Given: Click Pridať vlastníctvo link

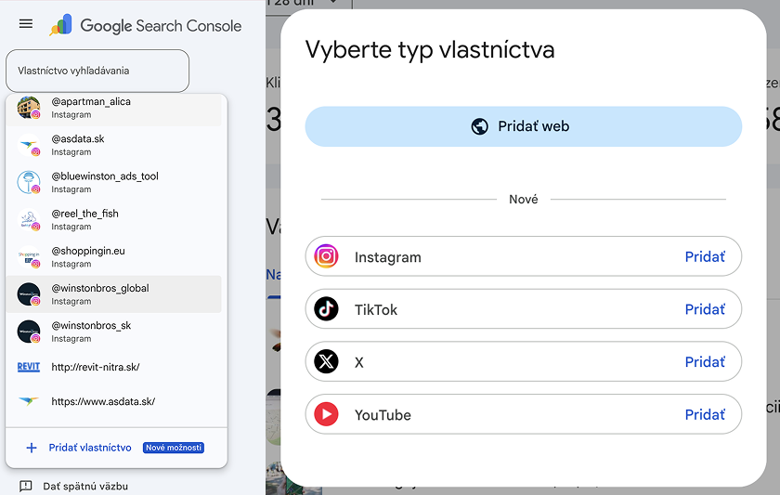Looking at the screenshot, I should tap(90, 448).
